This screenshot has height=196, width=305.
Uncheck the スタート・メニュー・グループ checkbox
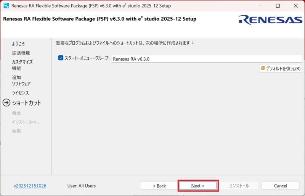tap(61, 58)
